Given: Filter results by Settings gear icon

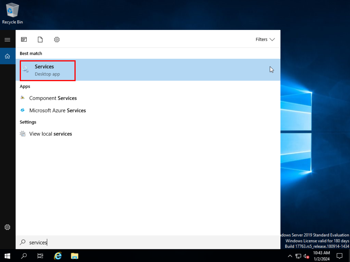Looking at the screenshot, I should click(x=57, y=40).
